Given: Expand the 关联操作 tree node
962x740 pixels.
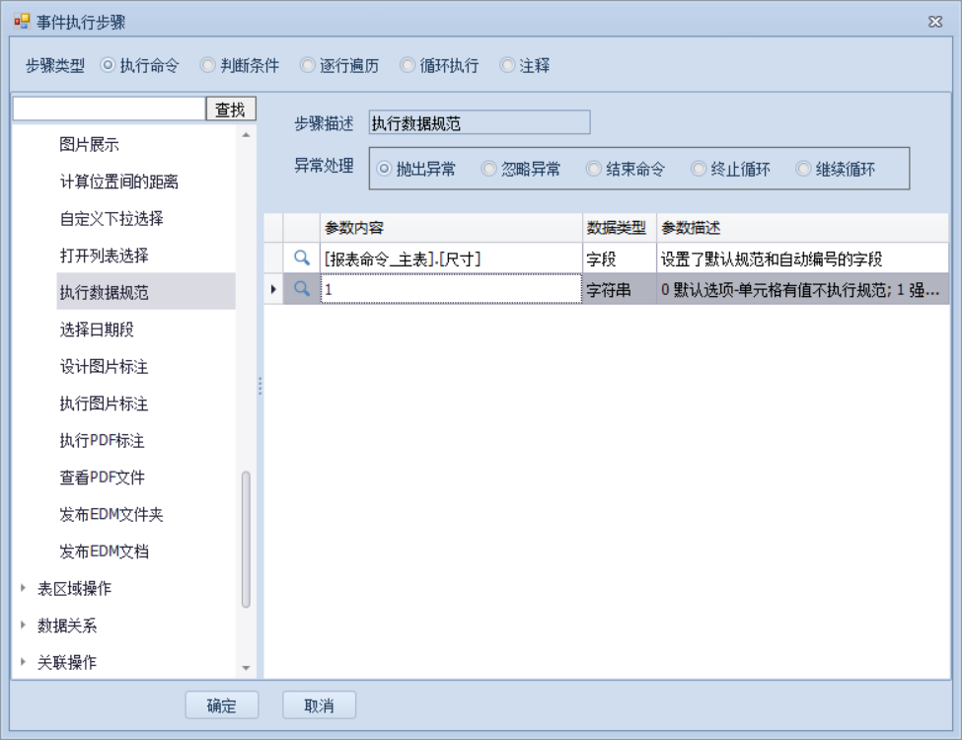Looking at the screenshot, I should pyautogui.click(x=24, y=662).
